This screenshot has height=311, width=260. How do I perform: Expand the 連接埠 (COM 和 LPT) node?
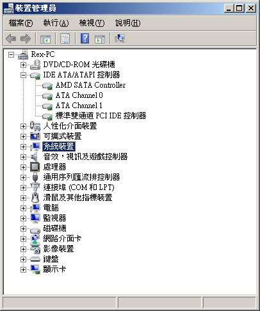point(23,187)
